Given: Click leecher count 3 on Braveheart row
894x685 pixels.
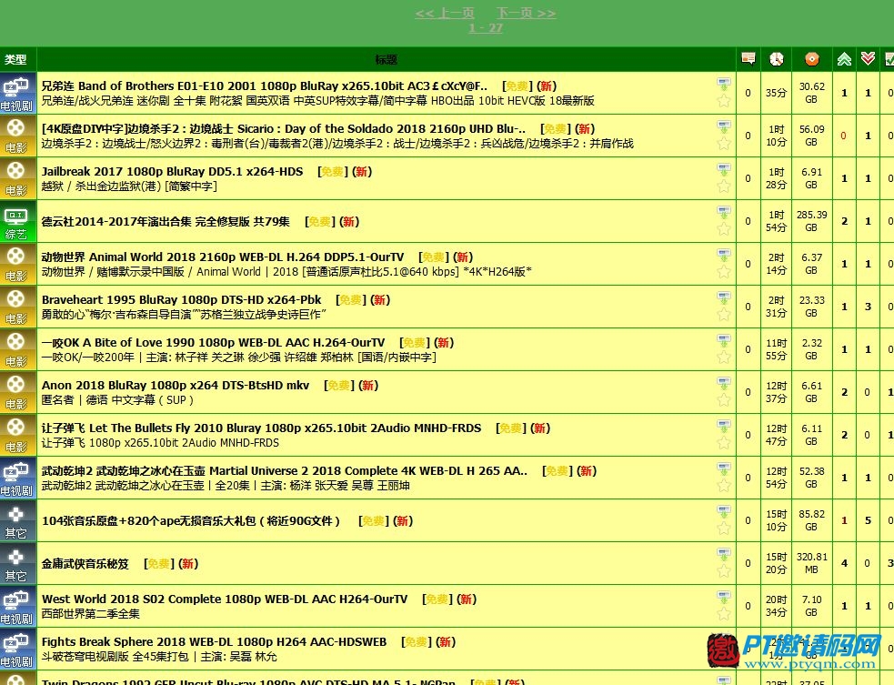Looking at the screenshot, I should point(868,307).
